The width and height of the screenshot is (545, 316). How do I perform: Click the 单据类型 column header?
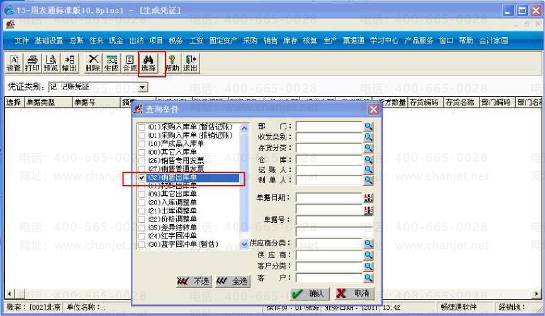[48, 102]
